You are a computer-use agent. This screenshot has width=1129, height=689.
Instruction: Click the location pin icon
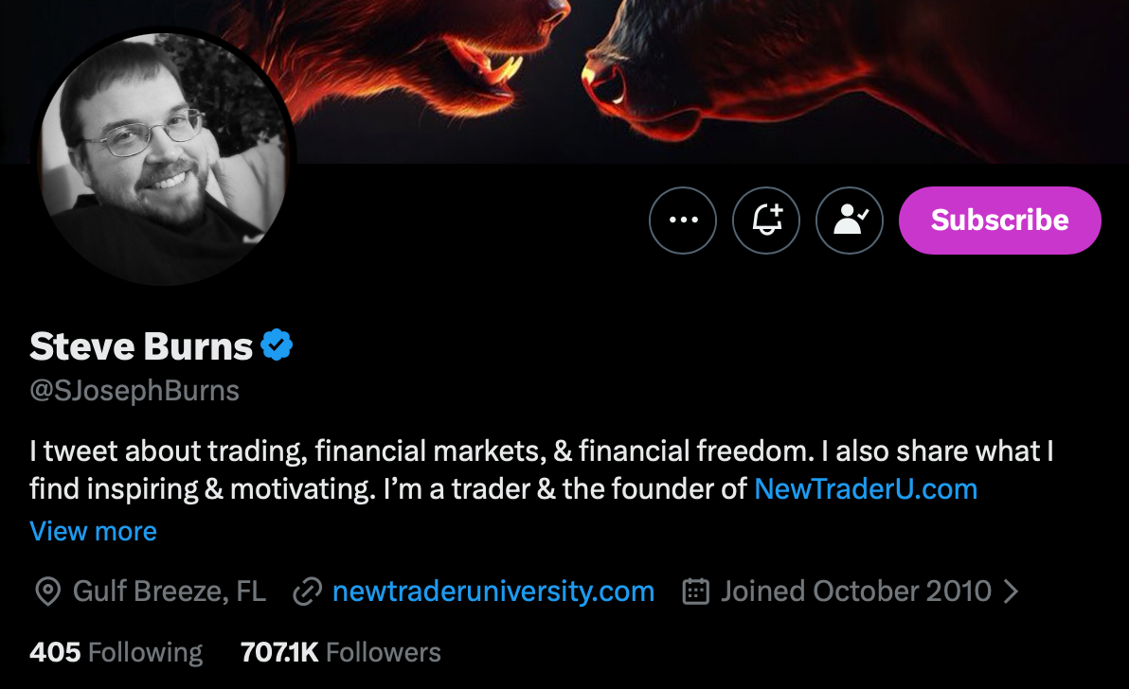(x=46, y=592)
